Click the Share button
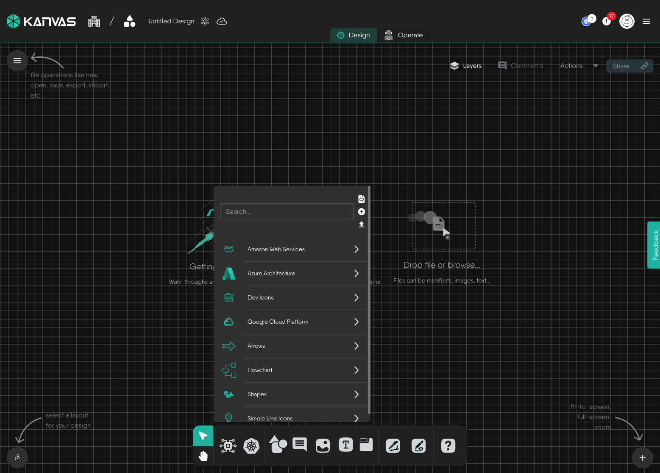This screenshot has width=660, height=473. pyautogui.click(x=629, y=66)
